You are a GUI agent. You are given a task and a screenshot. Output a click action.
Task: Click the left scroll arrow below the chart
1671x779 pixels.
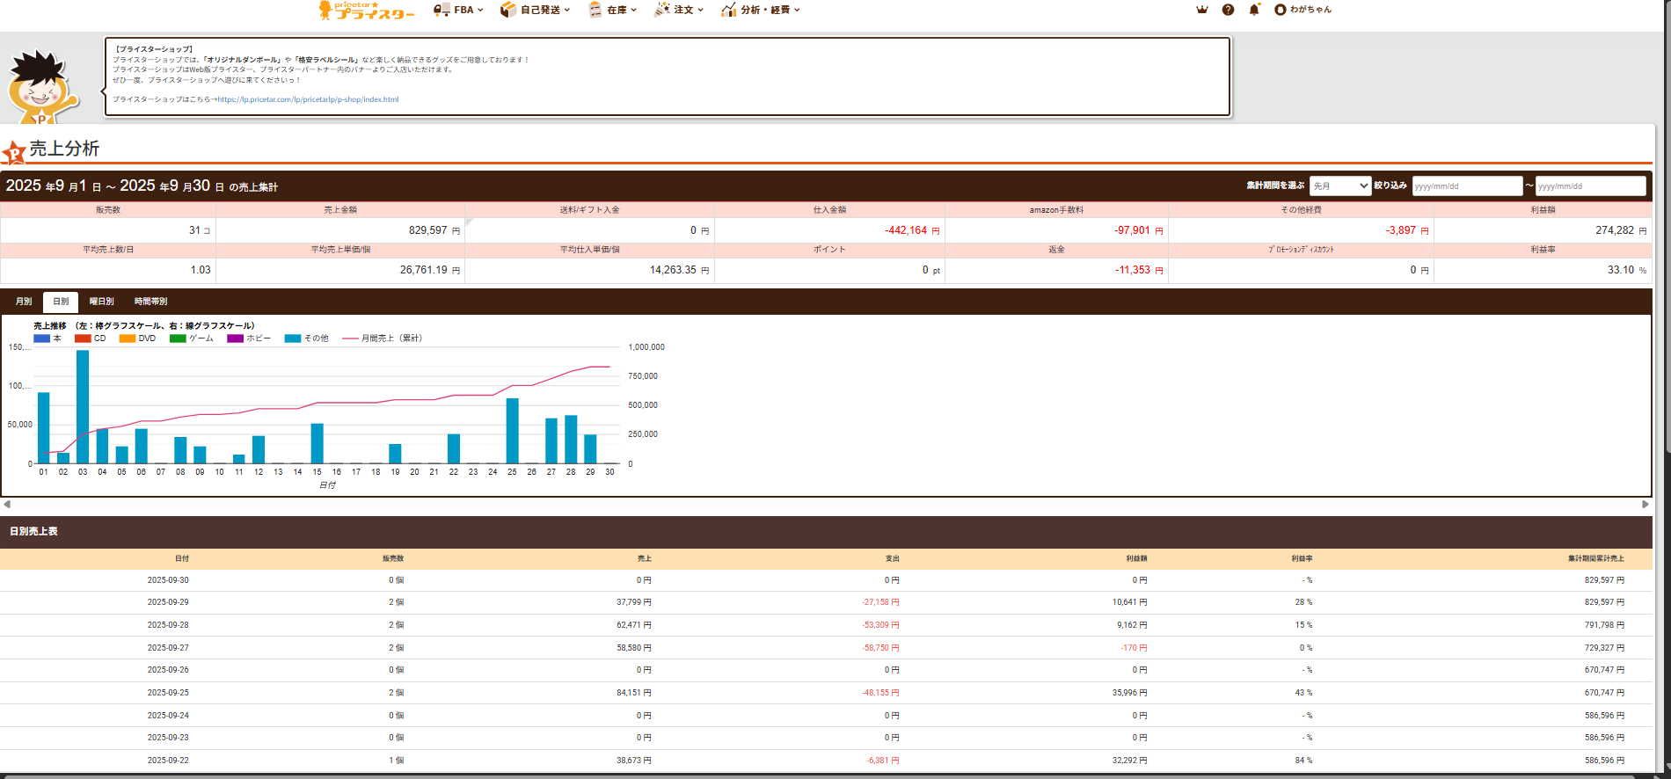7,505
